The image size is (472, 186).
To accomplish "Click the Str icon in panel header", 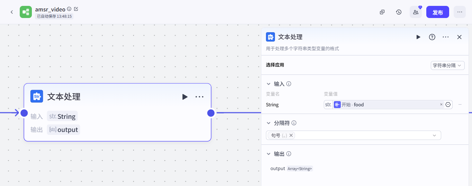I will (x=270, y=37).
